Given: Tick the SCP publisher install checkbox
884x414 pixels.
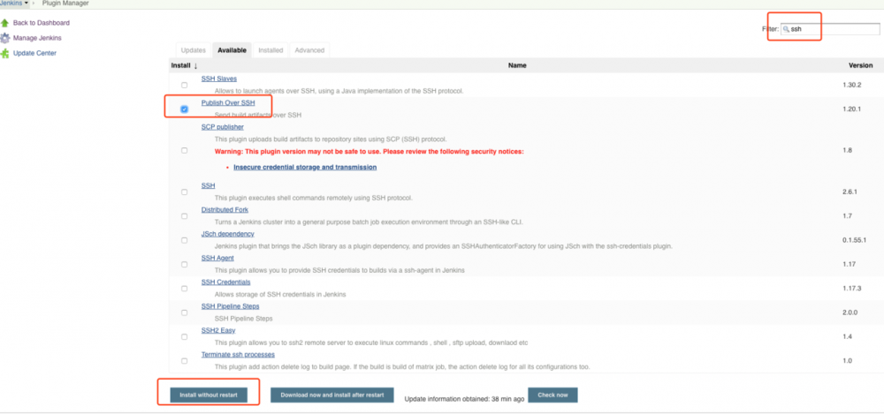Looking at the screenshot, I should click(185, 150).
